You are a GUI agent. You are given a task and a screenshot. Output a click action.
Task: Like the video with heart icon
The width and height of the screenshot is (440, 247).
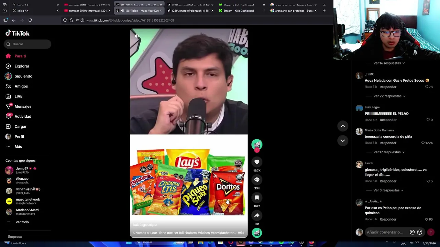[257, 162]
